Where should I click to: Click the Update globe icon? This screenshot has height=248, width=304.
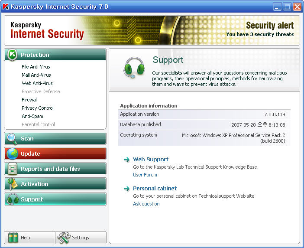[x=12, y=153]
